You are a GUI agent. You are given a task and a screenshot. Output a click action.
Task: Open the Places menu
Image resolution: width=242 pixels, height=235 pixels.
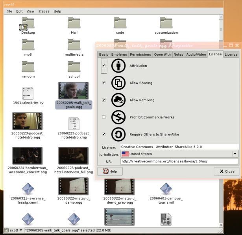pos(44,11)
